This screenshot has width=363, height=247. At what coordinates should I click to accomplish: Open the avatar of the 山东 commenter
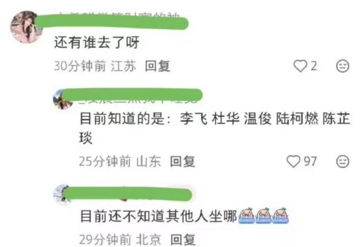coord(62,99)
